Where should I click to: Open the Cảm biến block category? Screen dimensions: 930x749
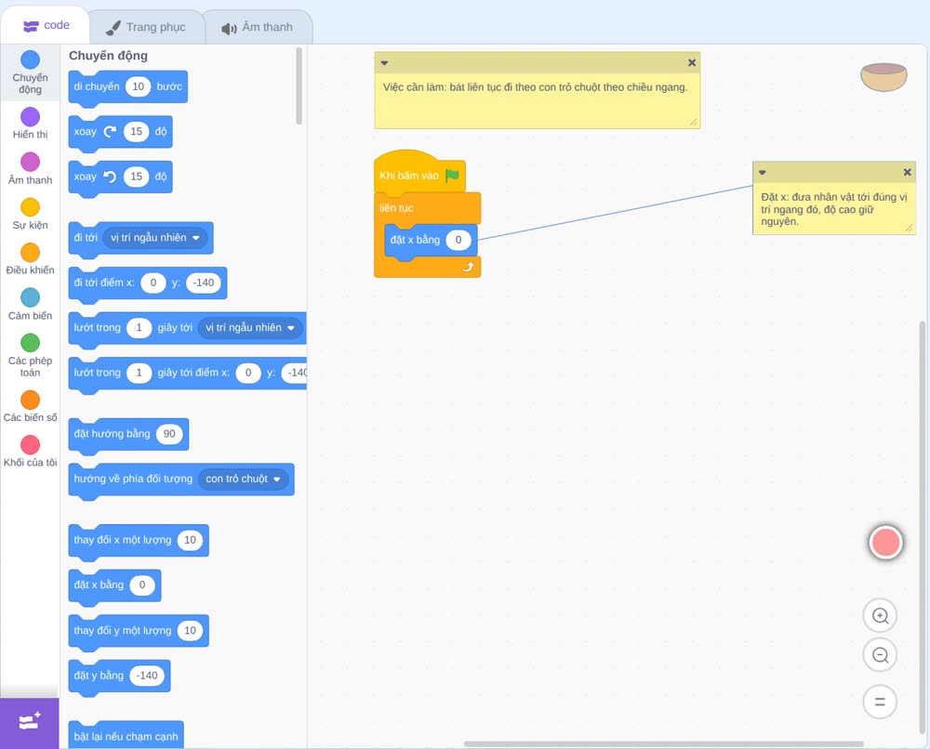[30, 305]
